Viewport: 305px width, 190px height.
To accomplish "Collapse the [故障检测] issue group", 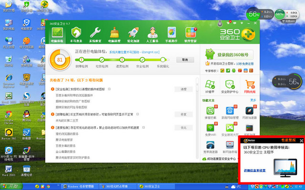I will point(143,114).
